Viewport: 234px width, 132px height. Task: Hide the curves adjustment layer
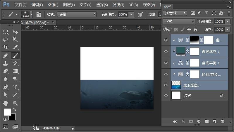(x=166, y=40)
